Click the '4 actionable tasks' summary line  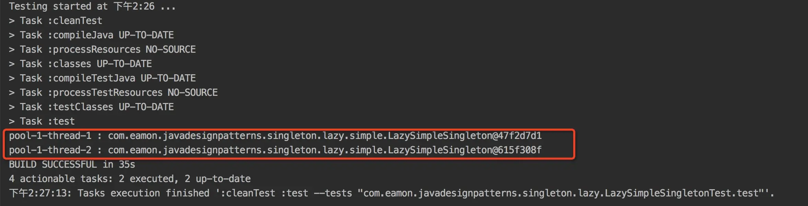coord(130,179)
